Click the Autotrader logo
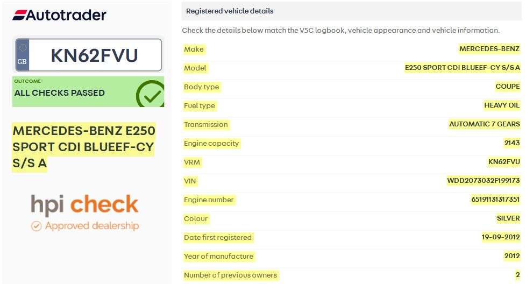 (x=59, y=15)
